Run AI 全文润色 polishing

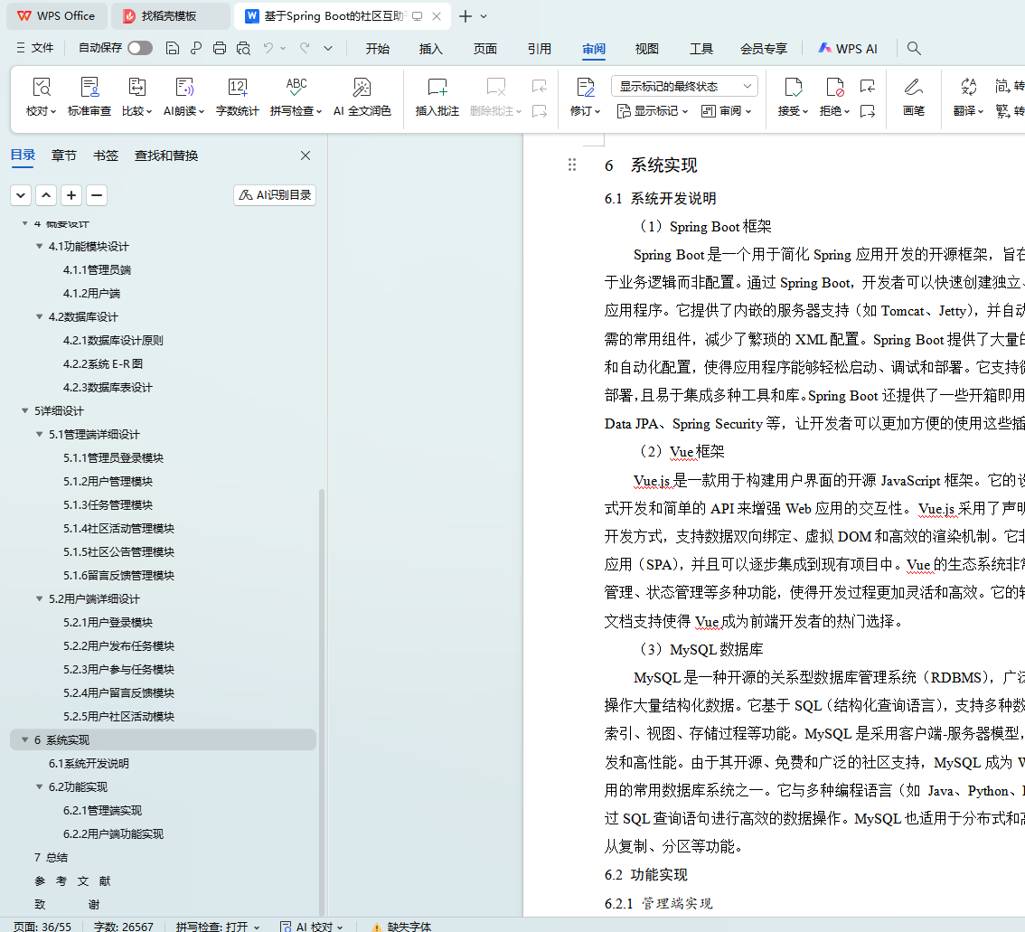362,88
